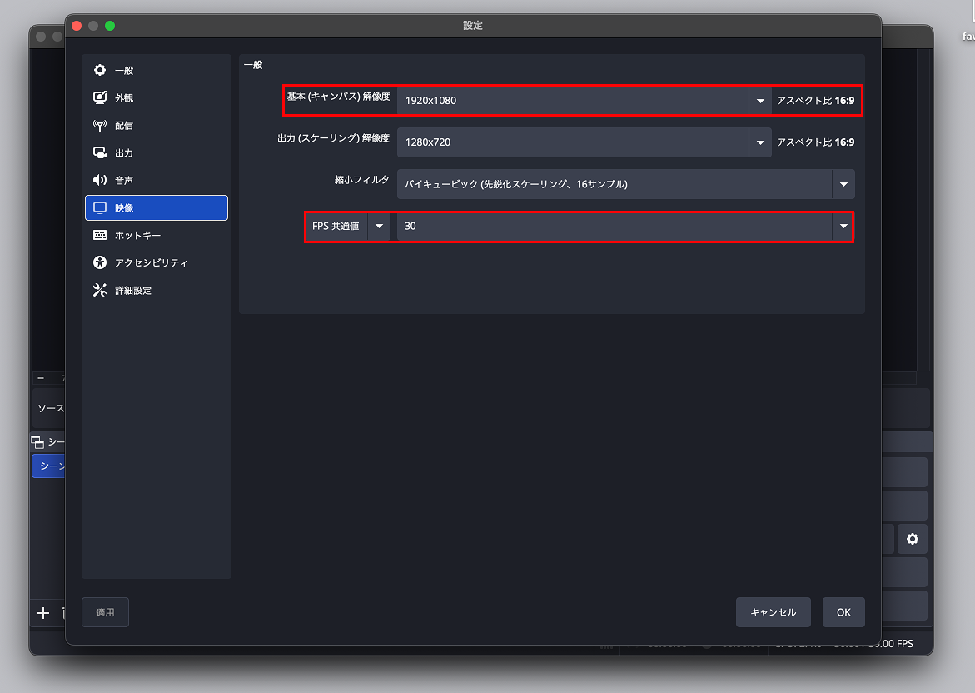Open the downscale filter (縮小フィルタ) dropdown
975x693 pixels.
click(843, 184)
